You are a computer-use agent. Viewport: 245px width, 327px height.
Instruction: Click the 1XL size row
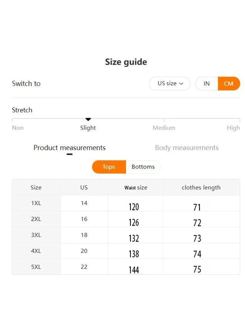click(36, 203)
